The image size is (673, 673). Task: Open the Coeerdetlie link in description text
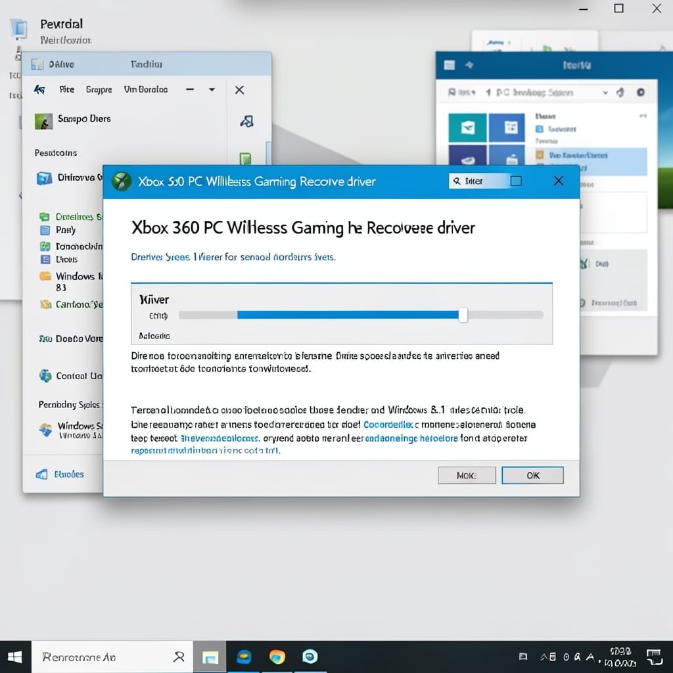click(388, 425)
